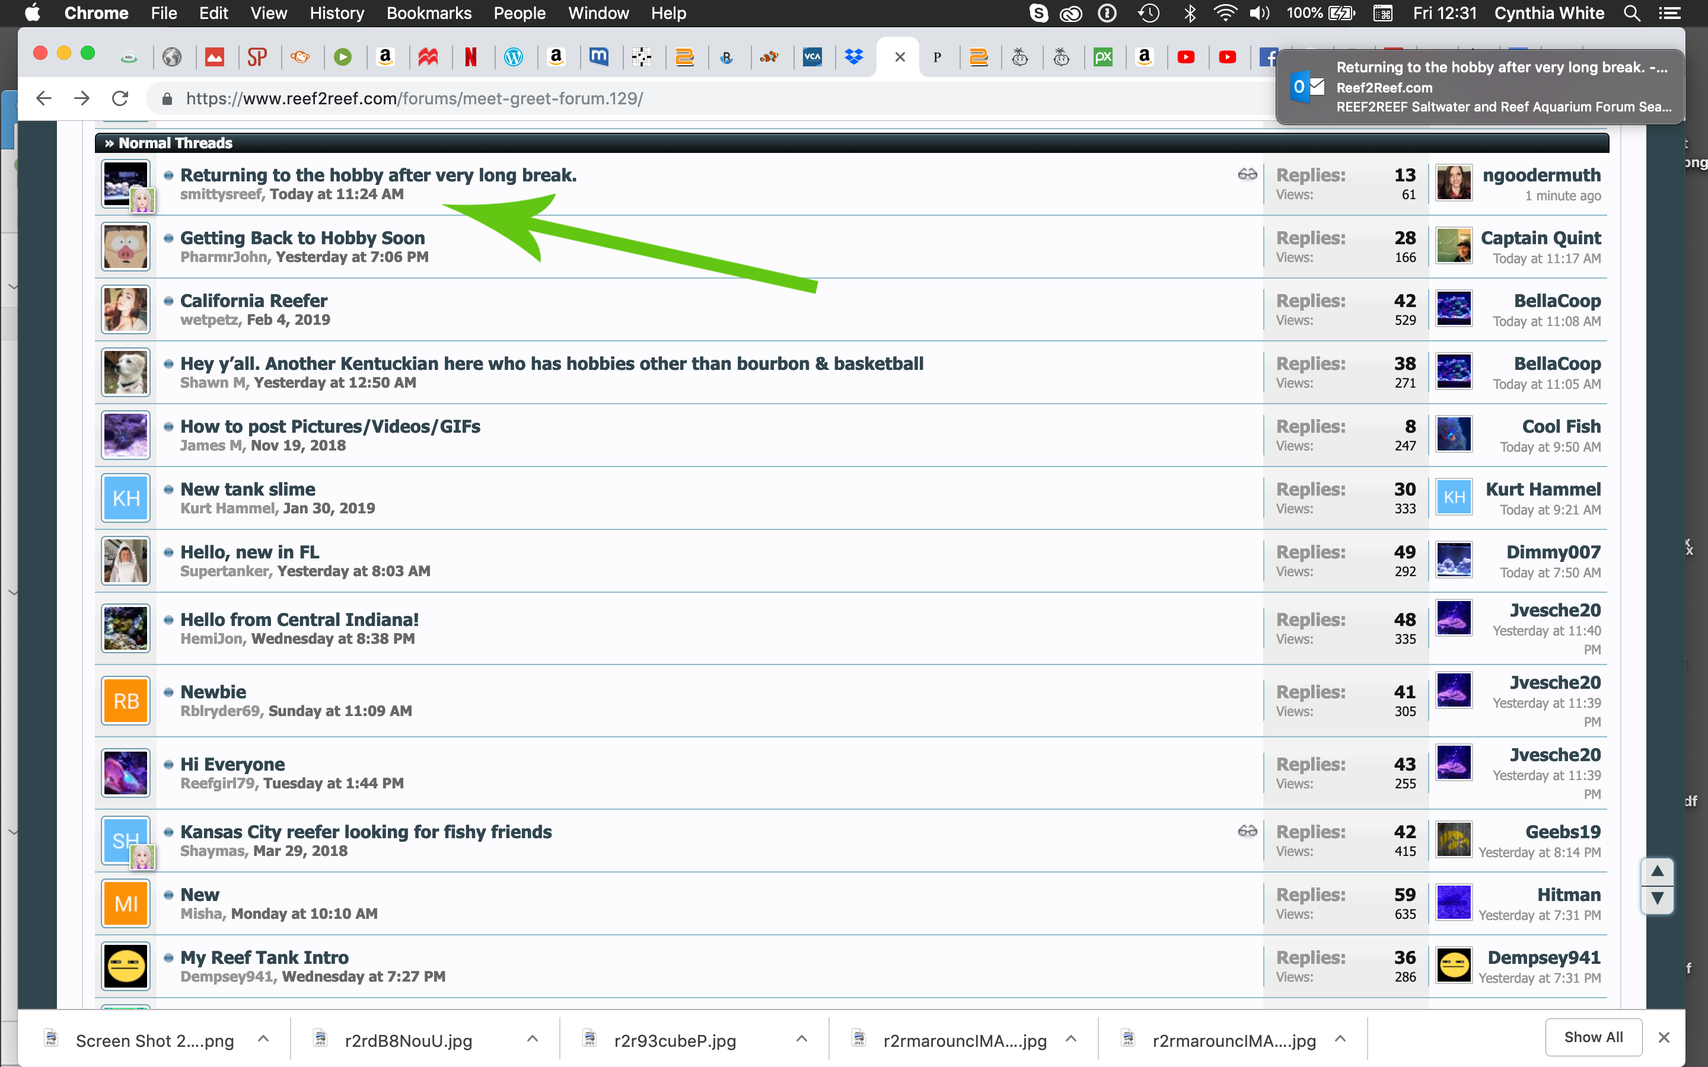Viewport: 1708px width, 1067px height.
Task: Click the Bluetooth menu bar icon
Action: click(1190, 14)
